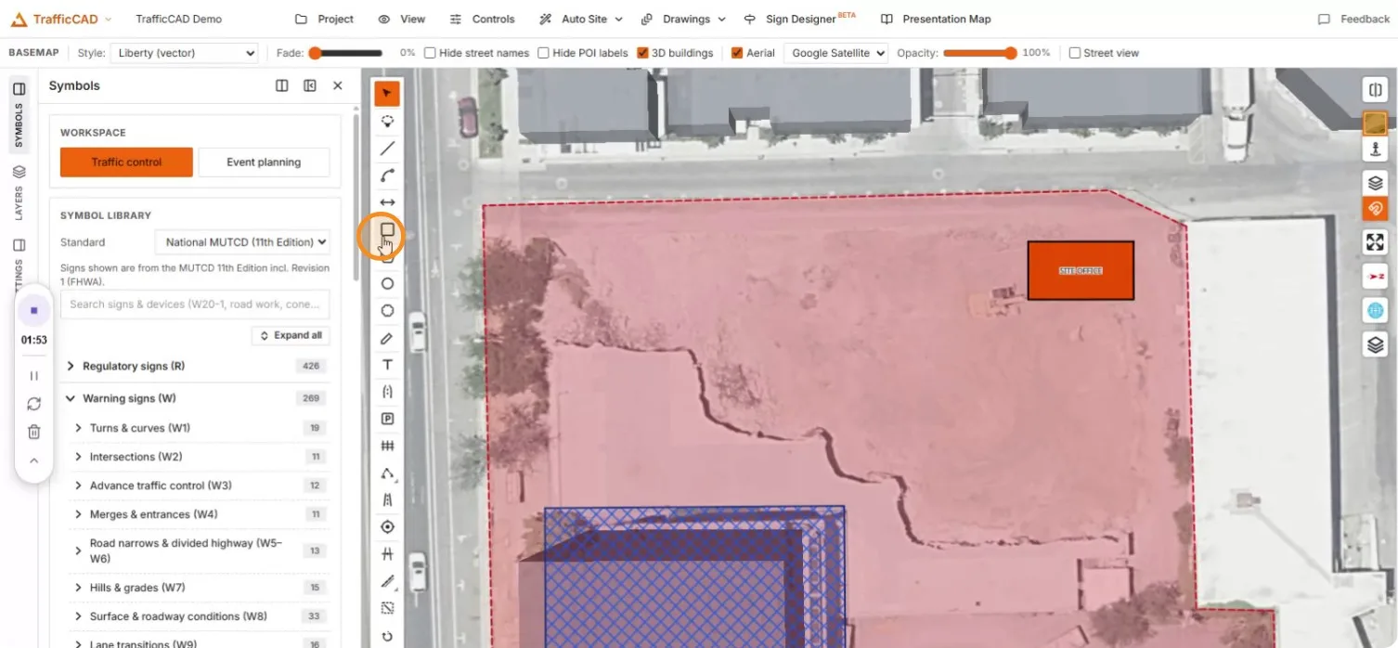Uncheck the 3D buildings checkbox

point(642,53)
